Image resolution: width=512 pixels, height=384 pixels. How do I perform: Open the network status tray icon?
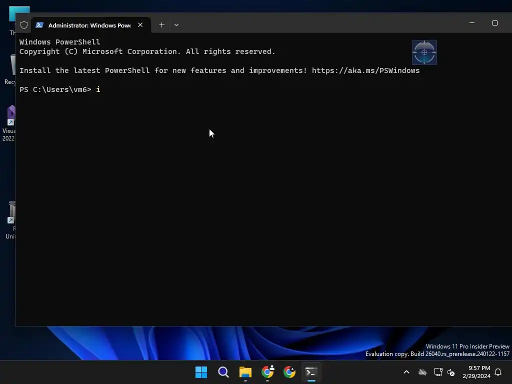438,372
